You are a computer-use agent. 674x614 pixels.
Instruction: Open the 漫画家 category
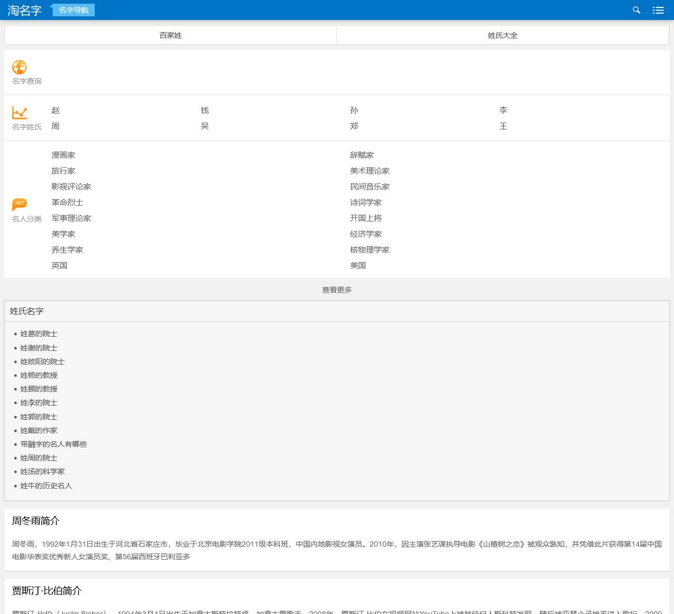(63, 155)
